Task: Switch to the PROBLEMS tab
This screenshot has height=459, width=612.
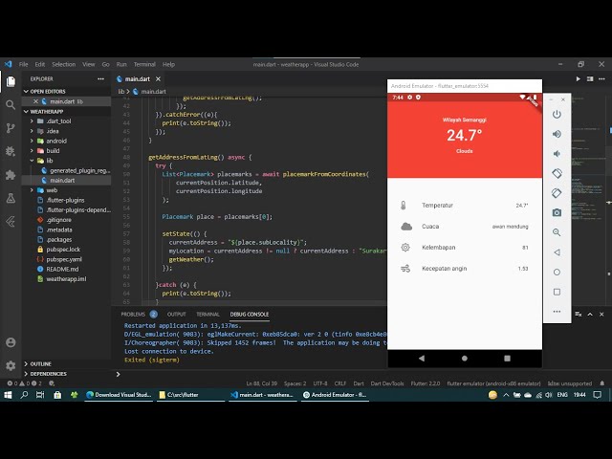Action: [133, 315]
